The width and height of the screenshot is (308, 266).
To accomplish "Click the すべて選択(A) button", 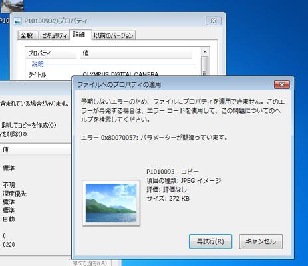I will 90,263.
